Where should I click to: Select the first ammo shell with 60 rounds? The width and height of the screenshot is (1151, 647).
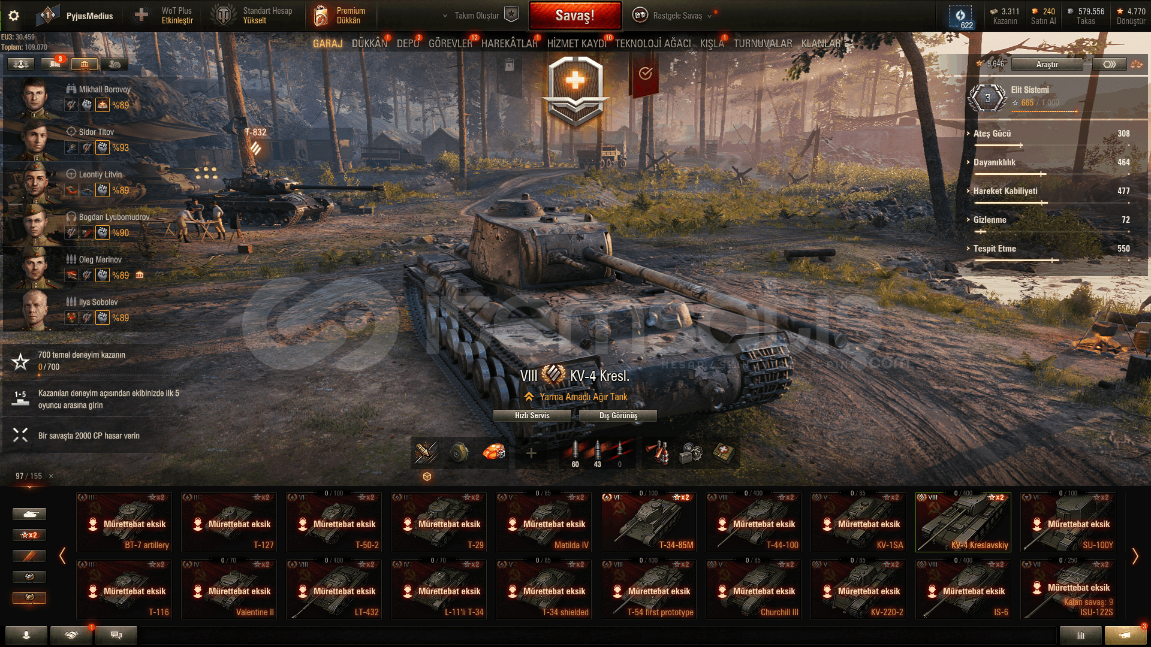click(x=575, y=453)
